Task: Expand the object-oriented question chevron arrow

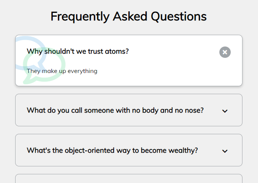Action: coord(225,151)
